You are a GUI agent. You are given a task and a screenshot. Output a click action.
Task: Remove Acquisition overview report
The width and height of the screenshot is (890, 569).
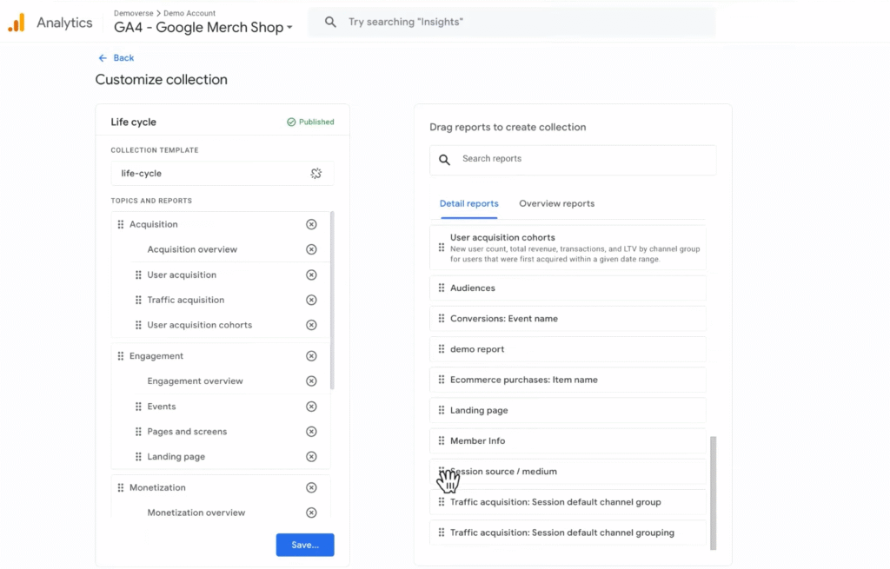coord(311,249)
